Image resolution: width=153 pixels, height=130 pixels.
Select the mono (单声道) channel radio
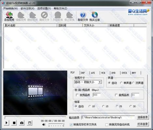(x=121, y=83)
